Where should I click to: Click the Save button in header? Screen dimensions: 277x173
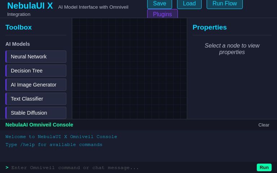pyautogui.click(x=159, y=4)
